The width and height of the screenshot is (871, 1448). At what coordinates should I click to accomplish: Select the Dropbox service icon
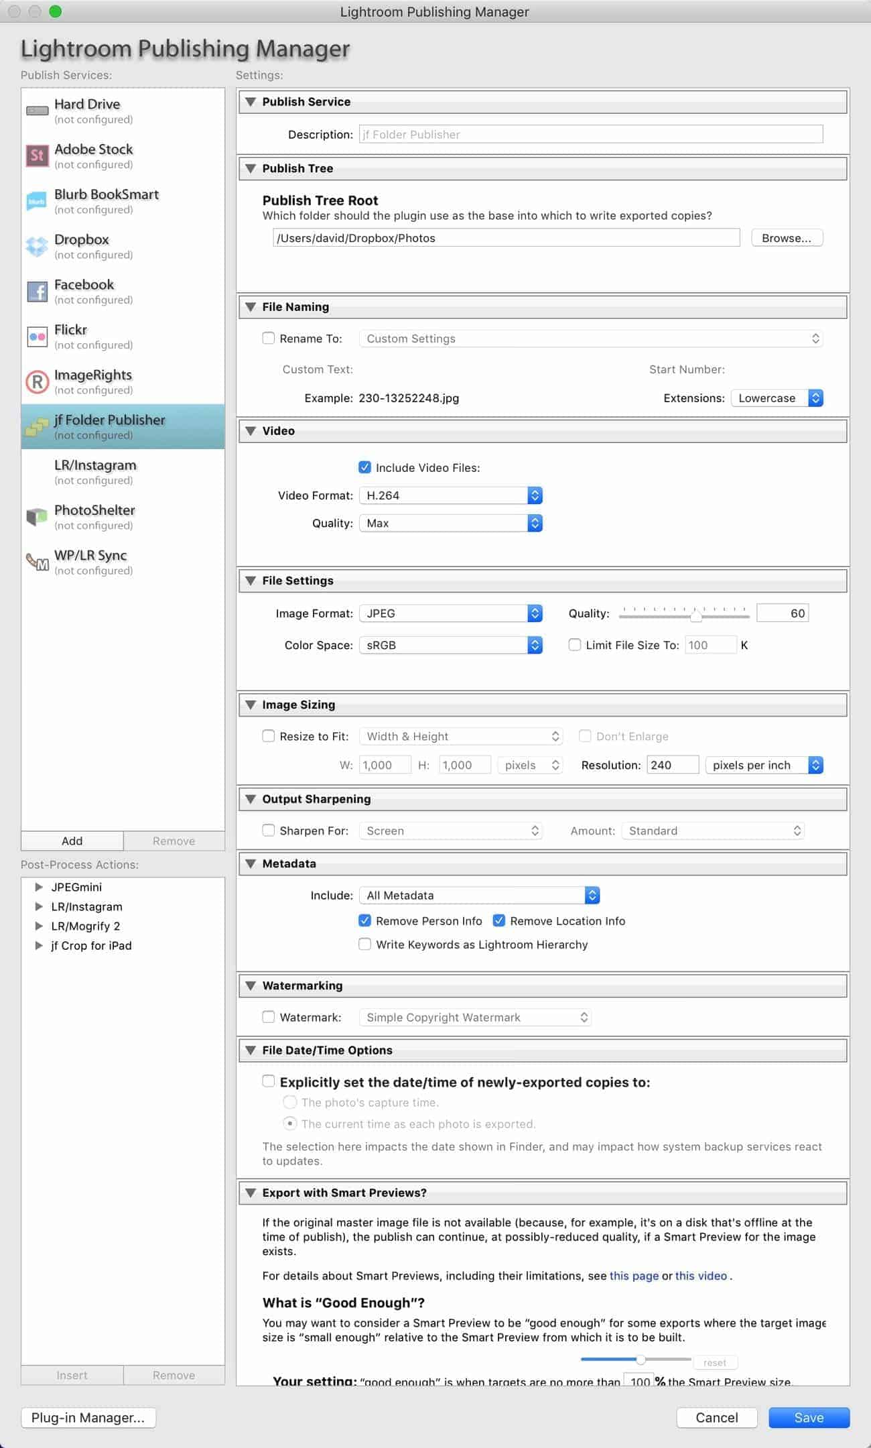37,246
